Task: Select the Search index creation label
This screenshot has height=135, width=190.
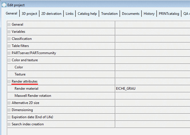Action: pos(28,124)
